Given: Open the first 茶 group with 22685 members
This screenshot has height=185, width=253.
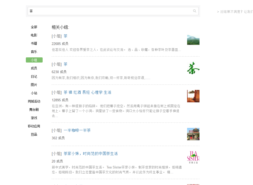Looking at the screenshot, I should 65,36.
